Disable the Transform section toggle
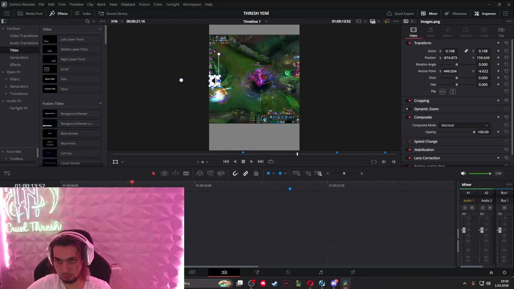Screen dimensions: 514x289 pos(409,43)
